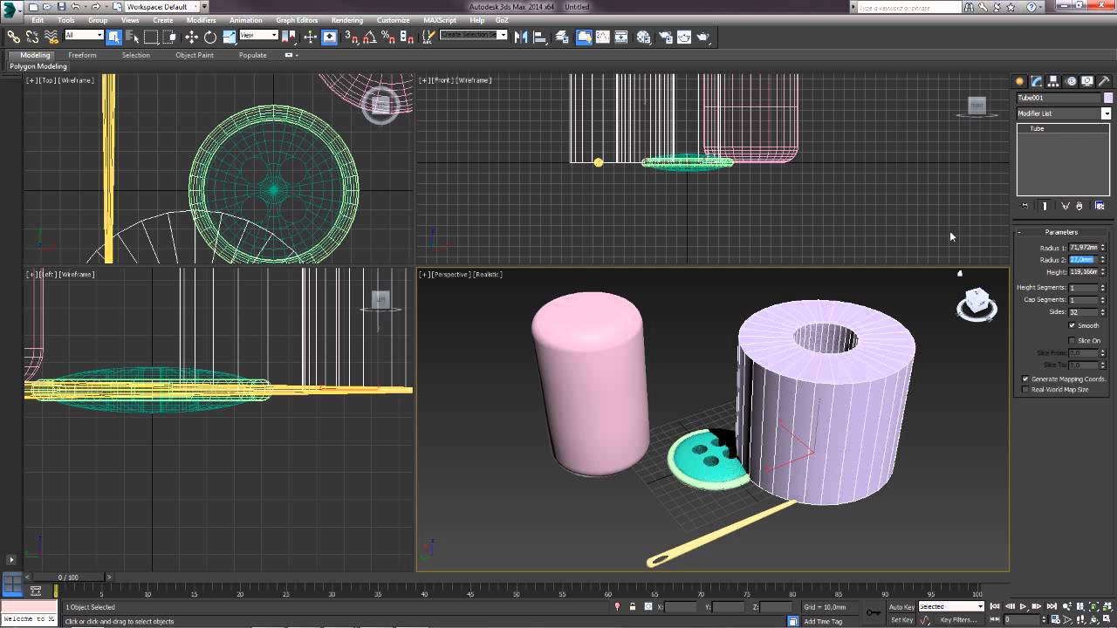Click the Align tool icon
The image size is (1117, 628).
click(539, 37)
